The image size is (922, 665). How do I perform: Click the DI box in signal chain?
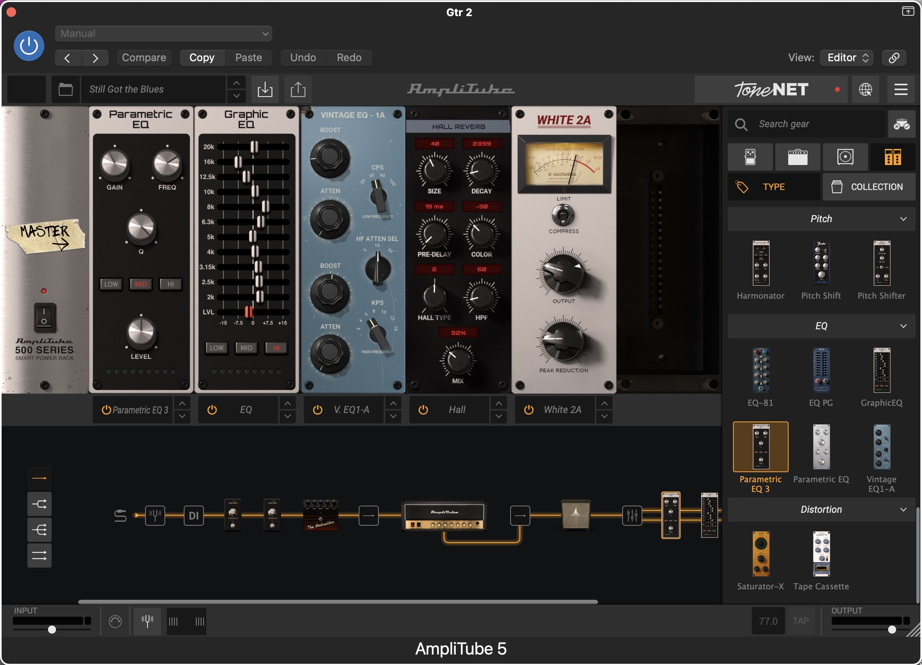pos(193,516)
